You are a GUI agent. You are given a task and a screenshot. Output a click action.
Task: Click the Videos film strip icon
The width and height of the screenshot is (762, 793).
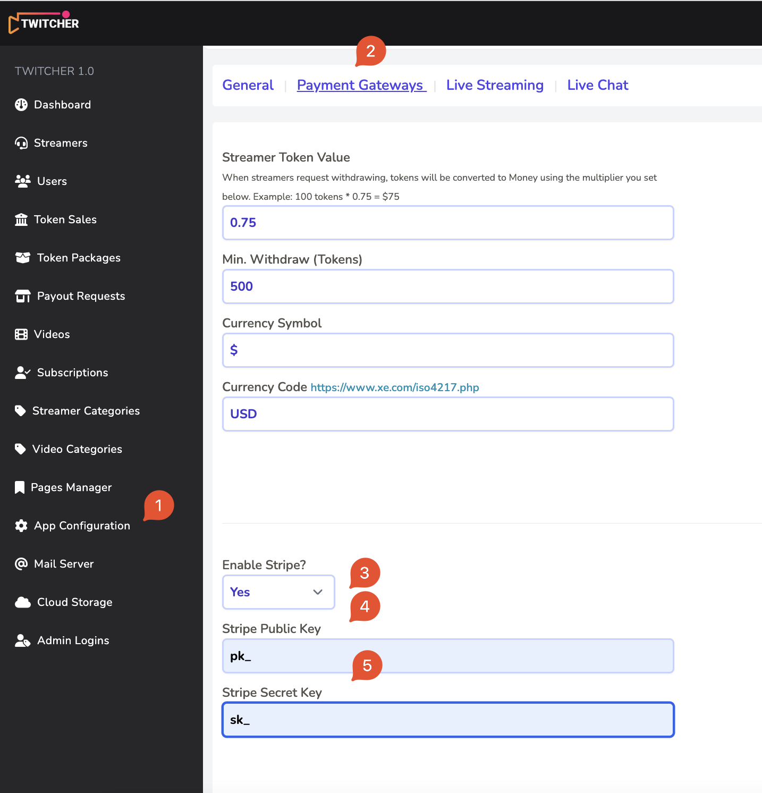point(21,334)
